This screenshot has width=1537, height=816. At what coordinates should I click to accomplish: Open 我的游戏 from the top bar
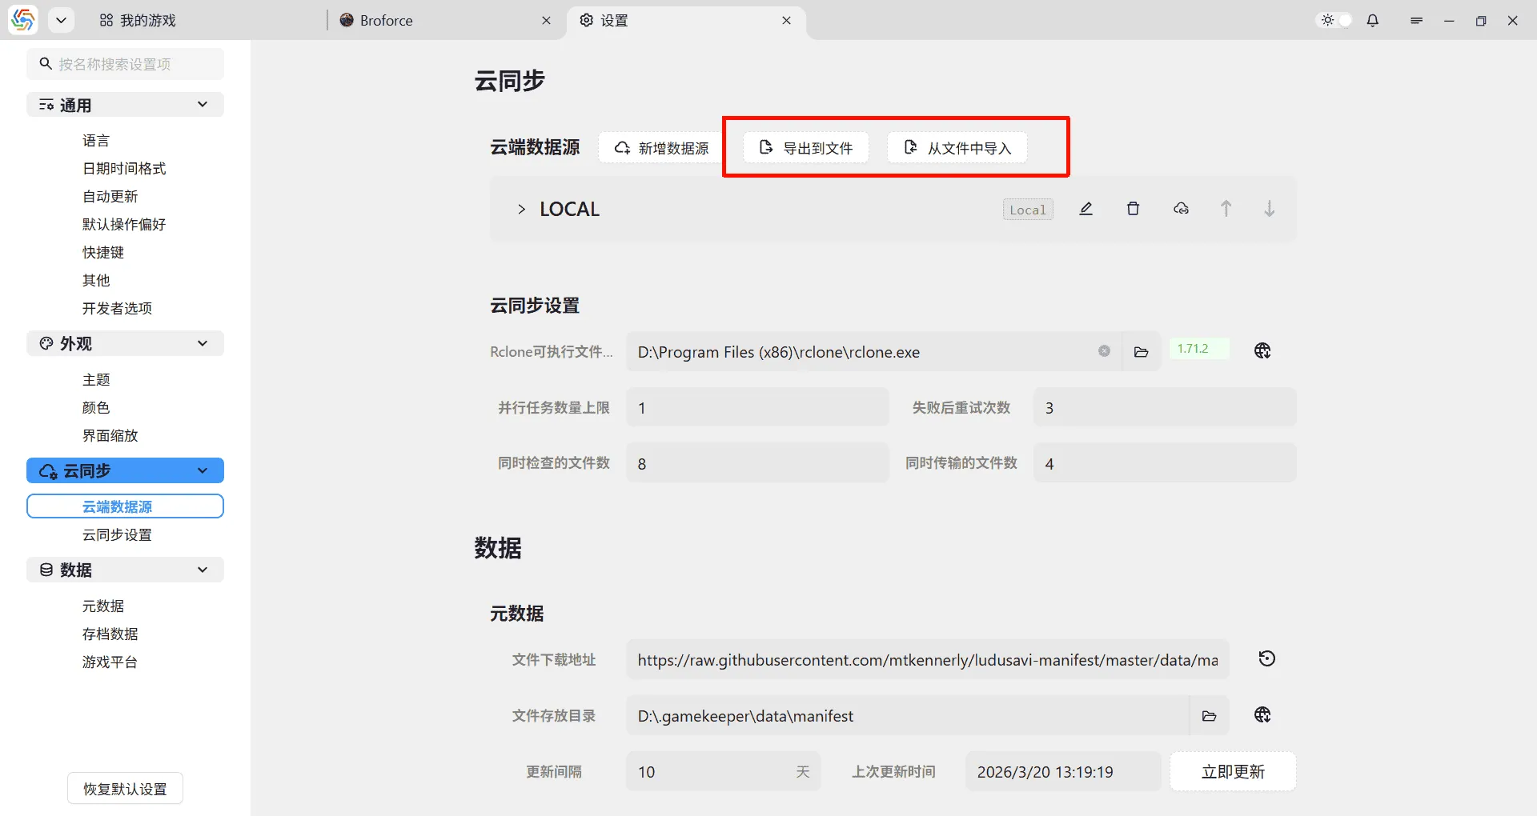pyautogui.click(x=138, y=20)
